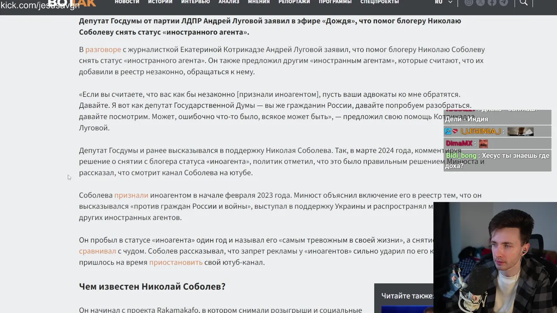Open the МНЕНИЯ menu section
The width and height of the screenshot is (557, 313).
click(x=259, y=2)
